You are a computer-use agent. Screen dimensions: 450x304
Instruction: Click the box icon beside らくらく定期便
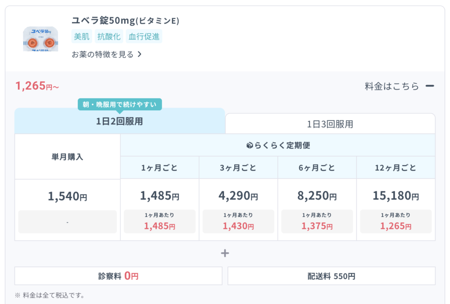pos(250,145)
